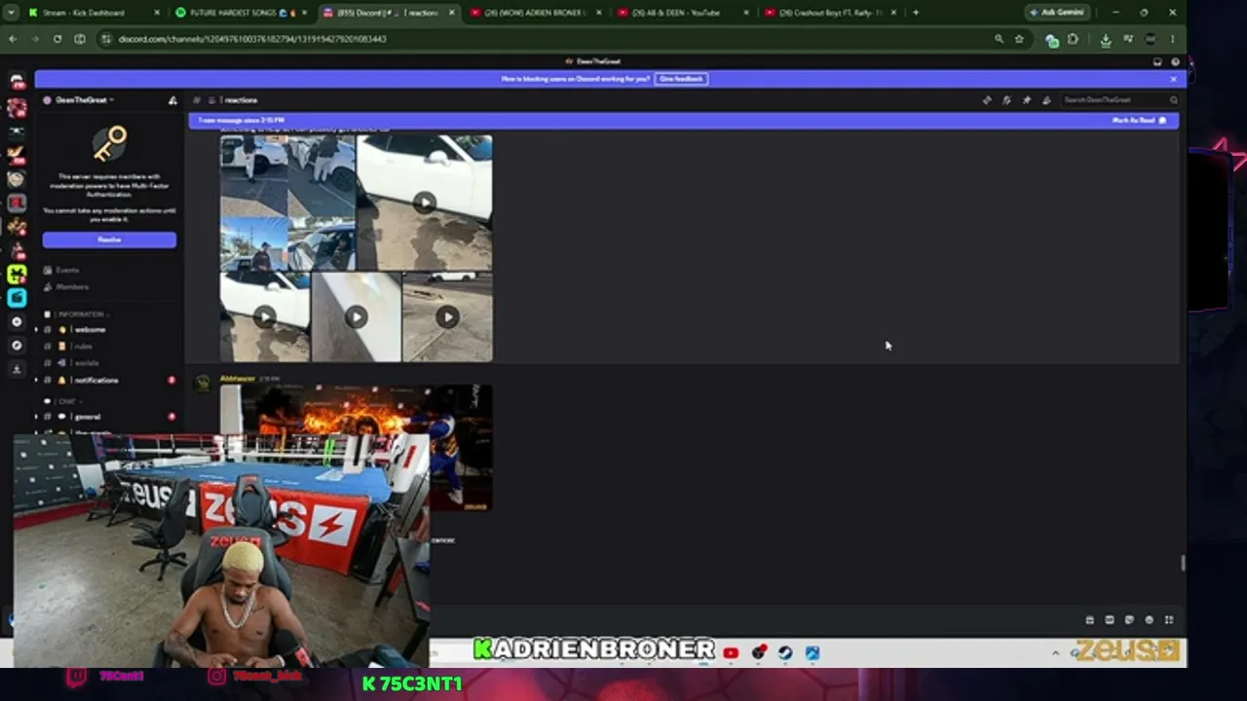This screenshot has width=1247, height=701.
Task: Play bottom-right parking lot video
Action: [447, 317]
